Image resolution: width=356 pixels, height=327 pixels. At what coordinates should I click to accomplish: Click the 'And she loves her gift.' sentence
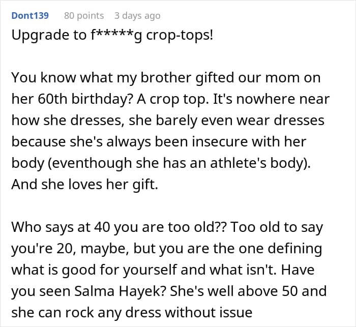pos(85,185)
